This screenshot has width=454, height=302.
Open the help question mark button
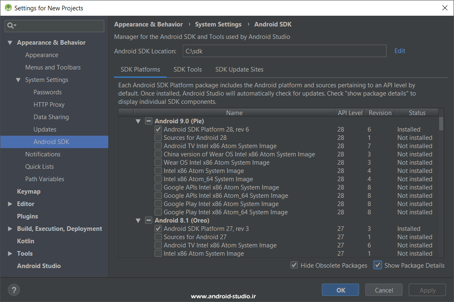[14, 290]
